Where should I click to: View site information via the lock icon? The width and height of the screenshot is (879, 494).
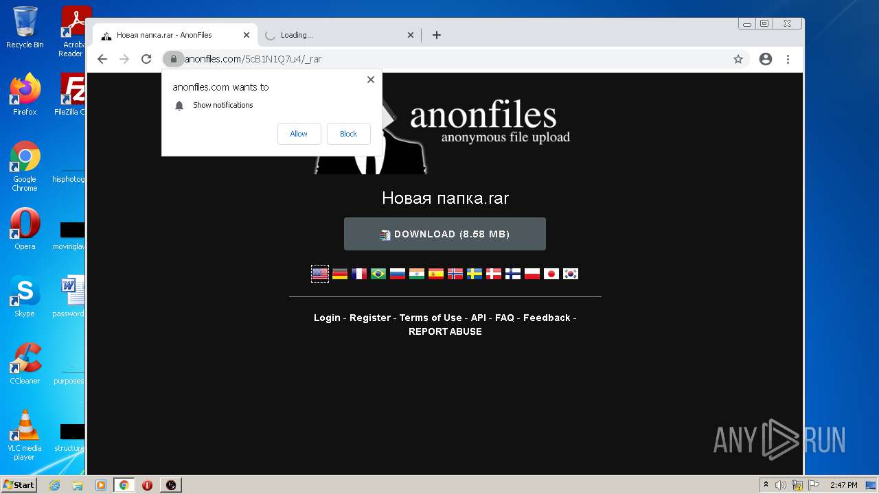(174, 59)
